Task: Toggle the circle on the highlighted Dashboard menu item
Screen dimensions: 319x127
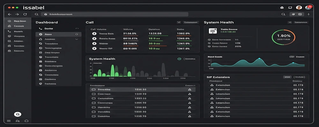Action: (x=77, y=34)
